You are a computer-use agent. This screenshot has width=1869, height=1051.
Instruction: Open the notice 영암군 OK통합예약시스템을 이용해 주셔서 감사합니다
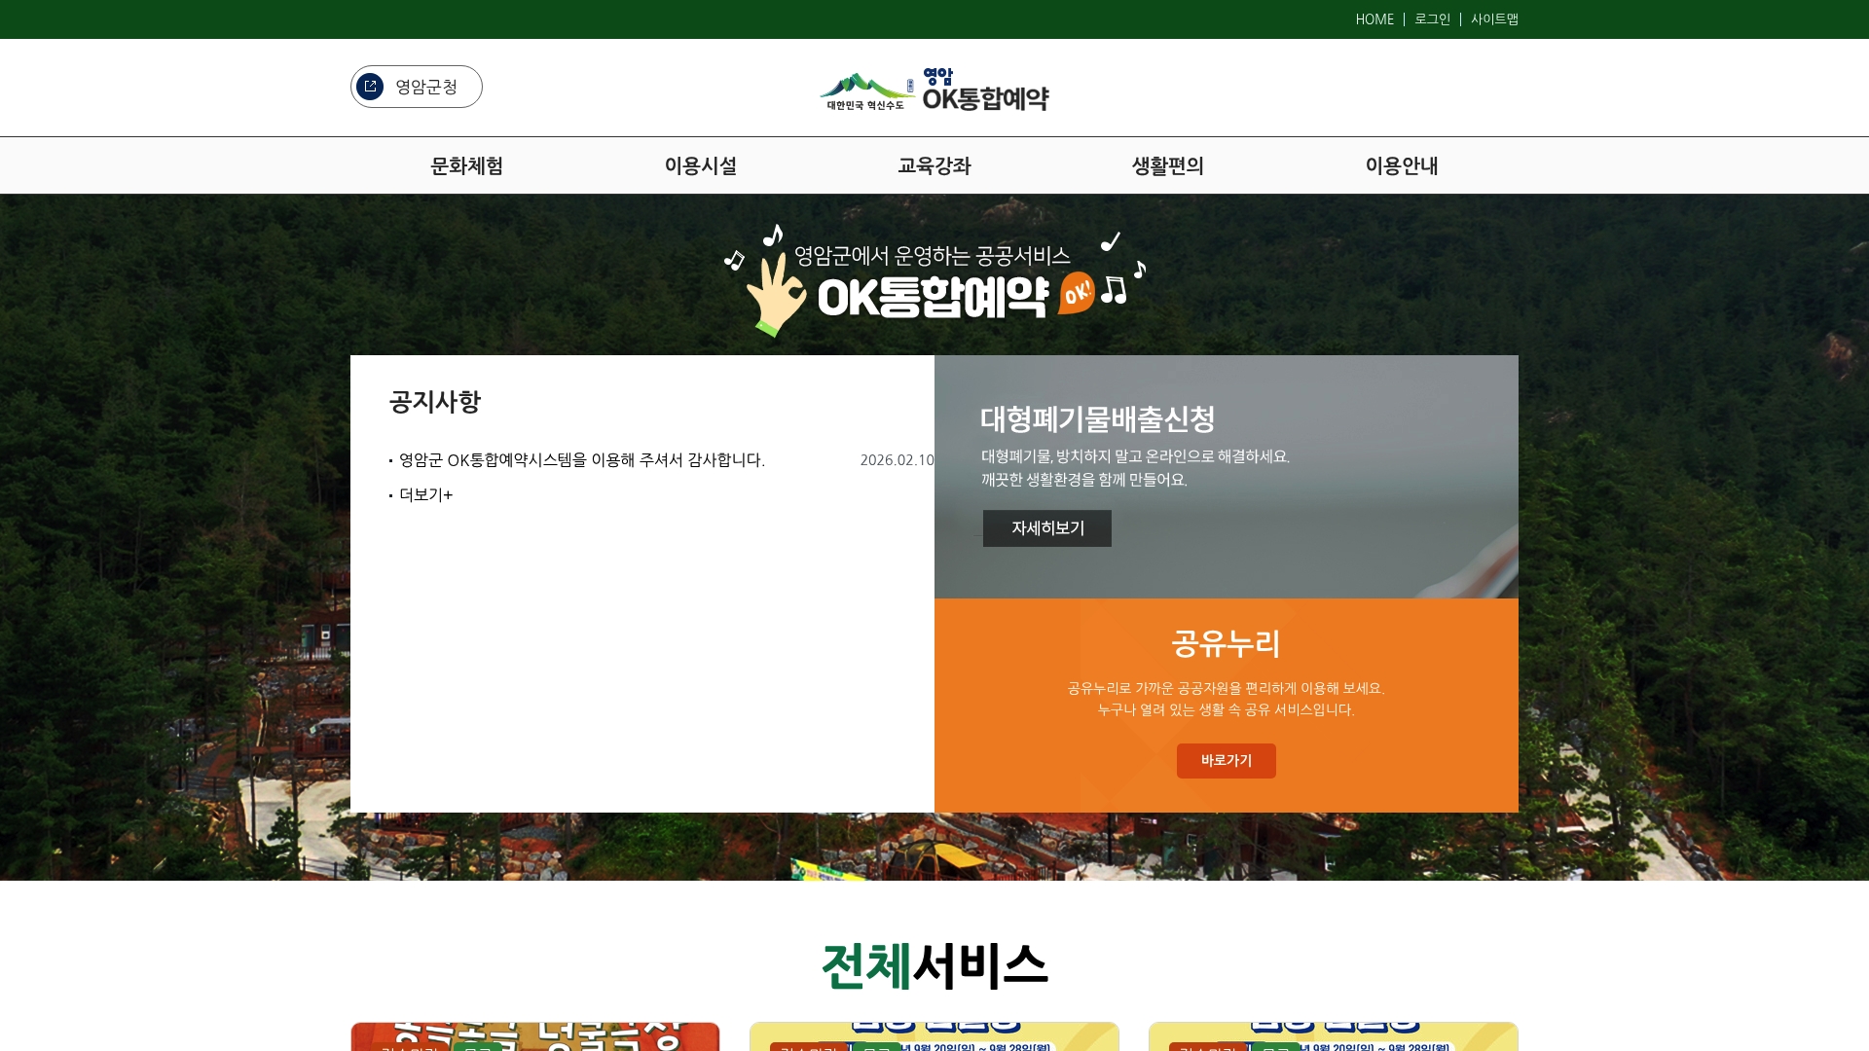point(582,460)
